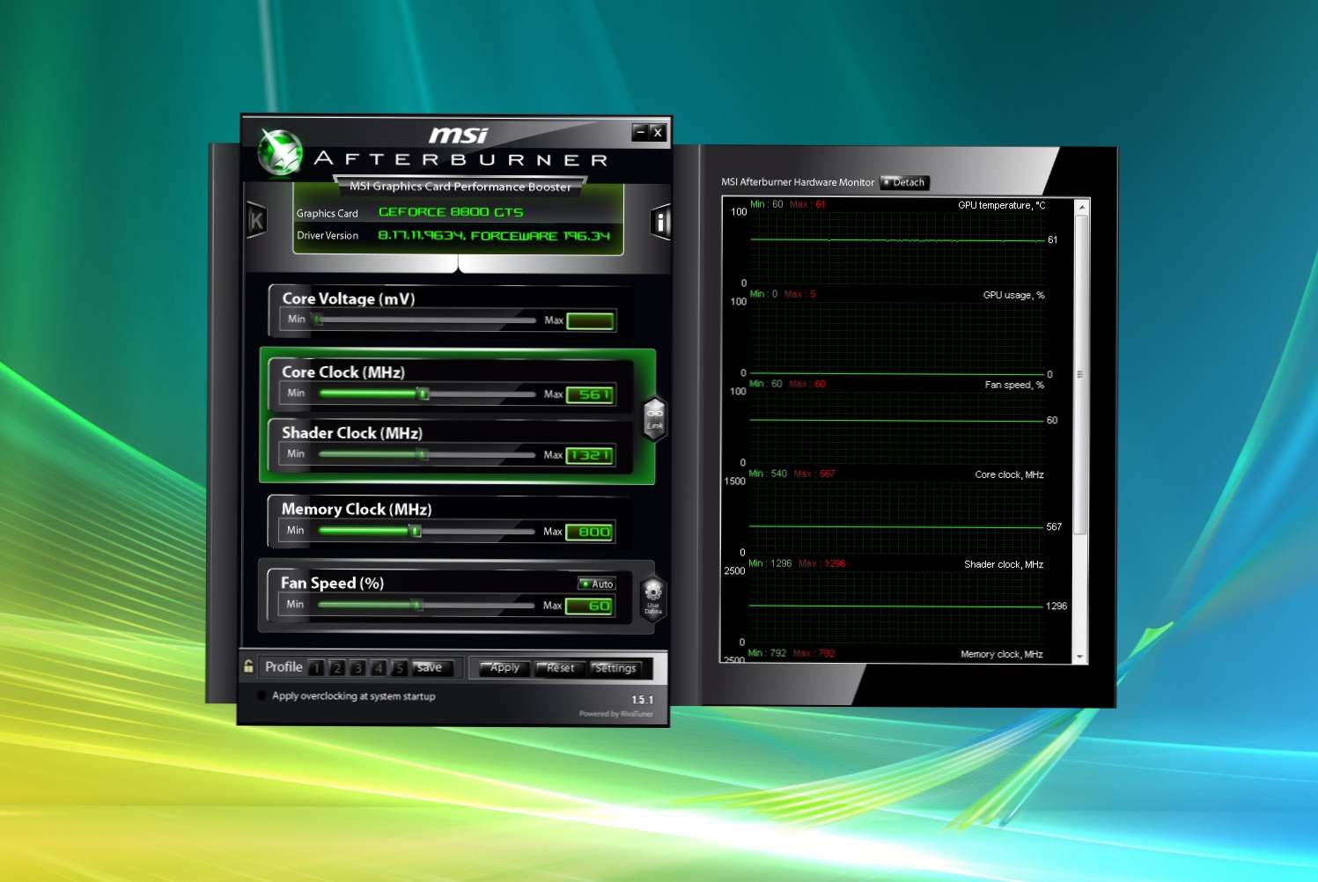Click the Core Clock 561 value field
Image resolution: width=1318 pixels, height=882 pixels.
pyautogui.click(x=590, y=394)
